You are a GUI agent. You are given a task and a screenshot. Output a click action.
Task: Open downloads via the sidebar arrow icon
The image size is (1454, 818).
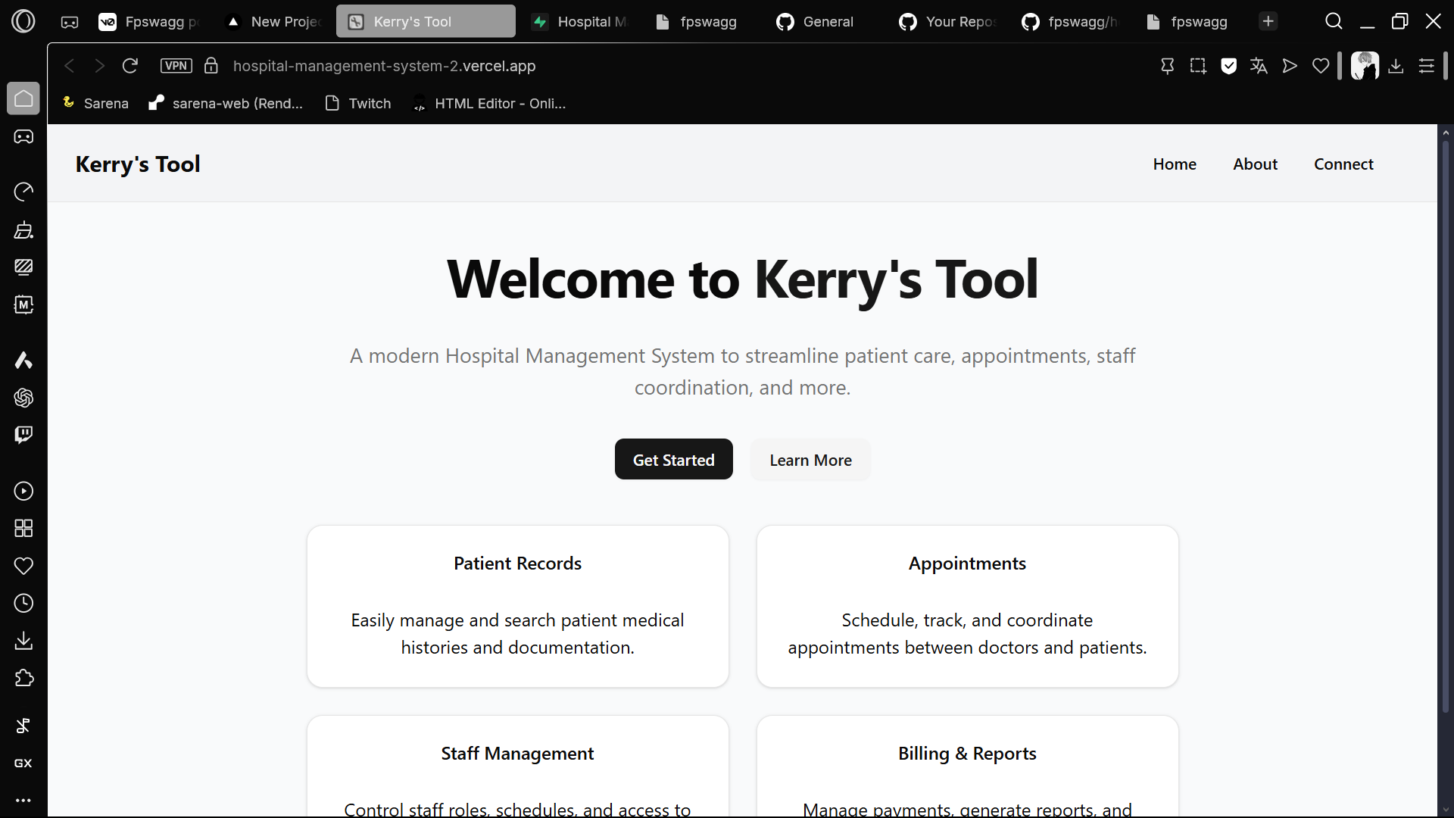click(x=24, y=641)
